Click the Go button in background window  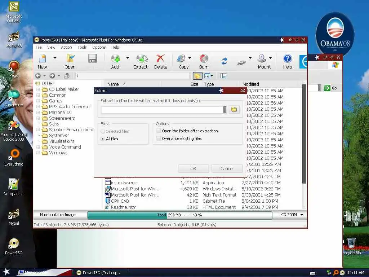tap(330, 88)
